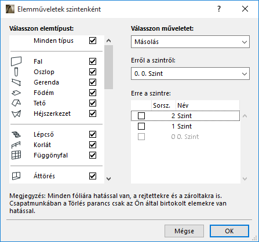Viewport: 259px width, 242px height.
Task: Click the Héjszerkezet shell icon
Action: coord(16,113)
